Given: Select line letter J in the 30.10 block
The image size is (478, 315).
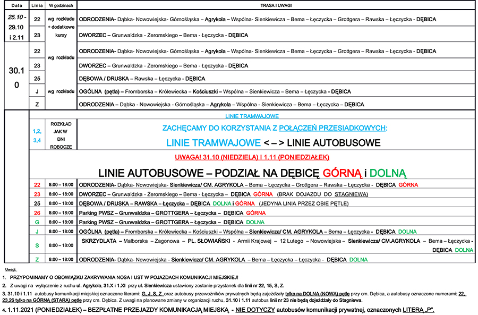Looking at the screenshot, I should point(37,91).
